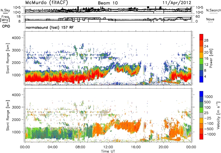Click the date '11/Apr/2012'

tap(177, 3)
